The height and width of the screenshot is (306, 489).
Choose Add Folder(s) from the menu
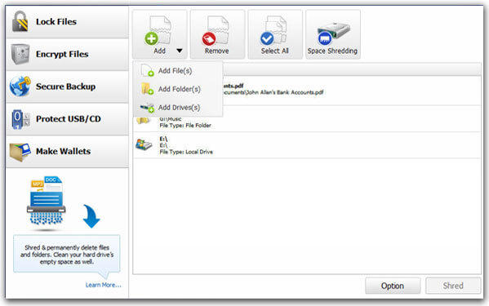point(178,89)
